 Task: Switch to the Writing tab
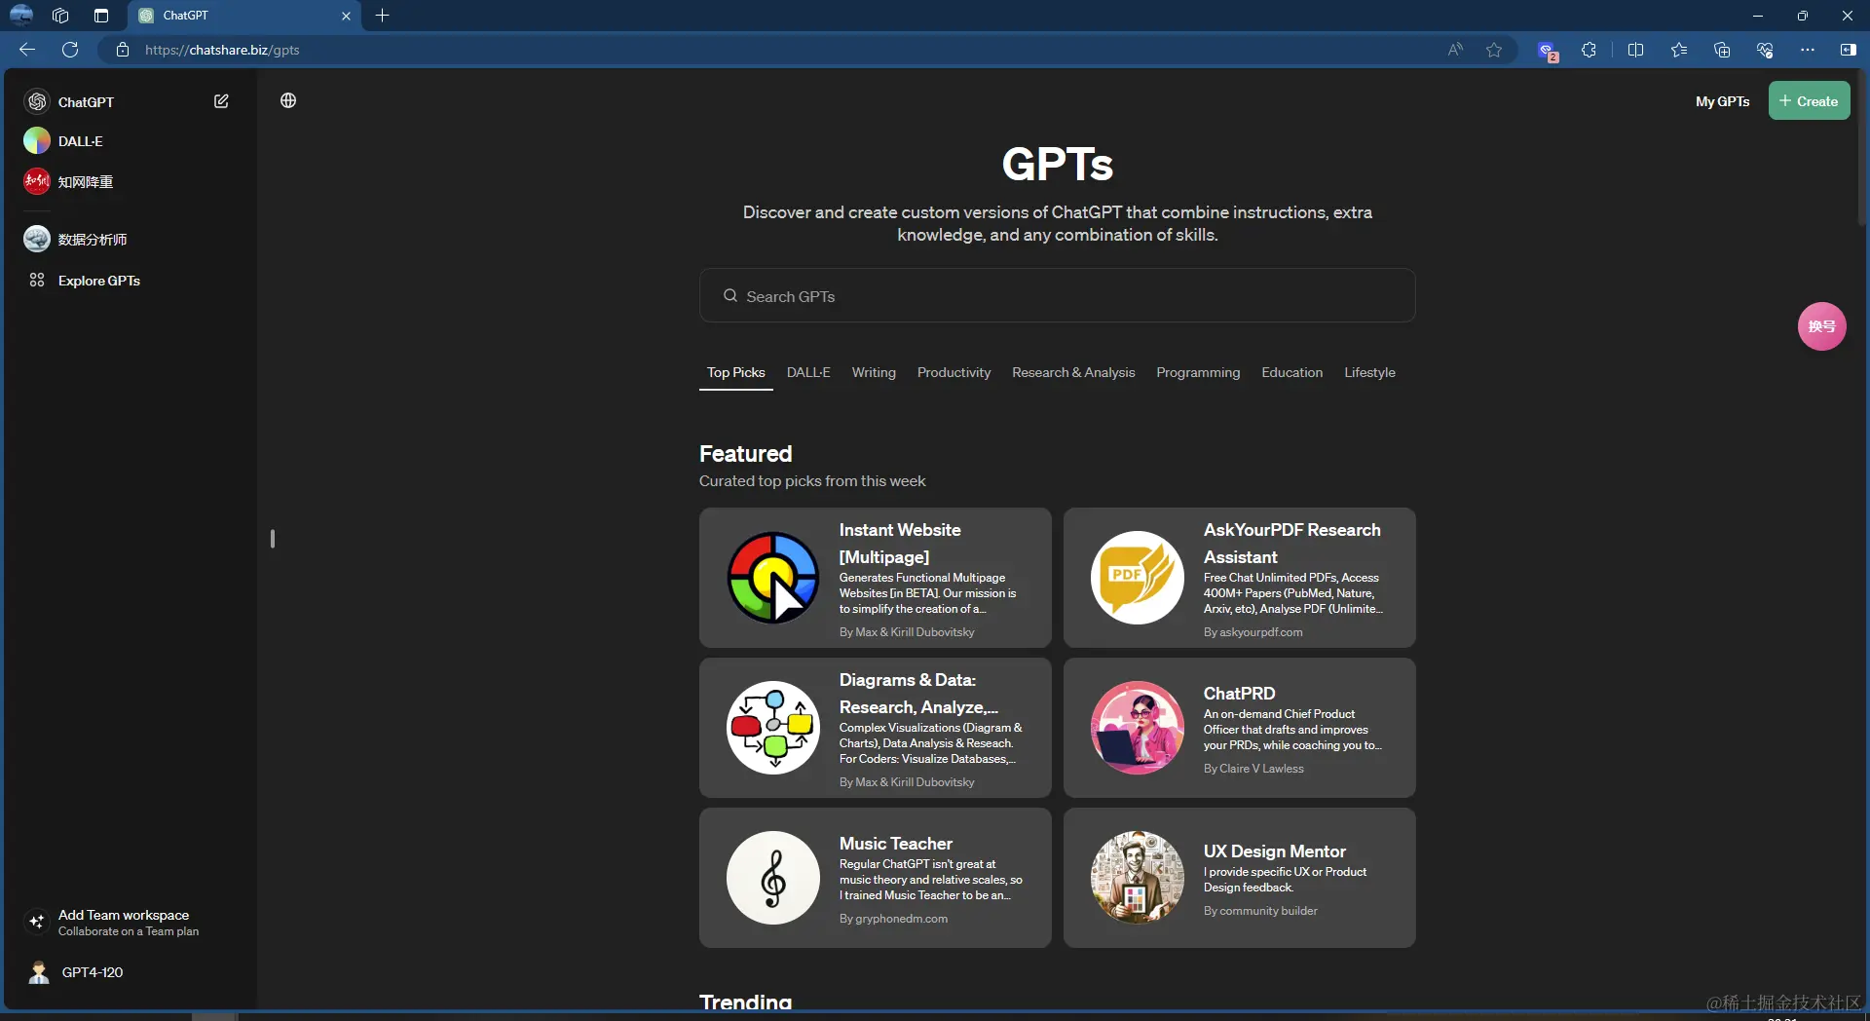click(x=874, y=372)
